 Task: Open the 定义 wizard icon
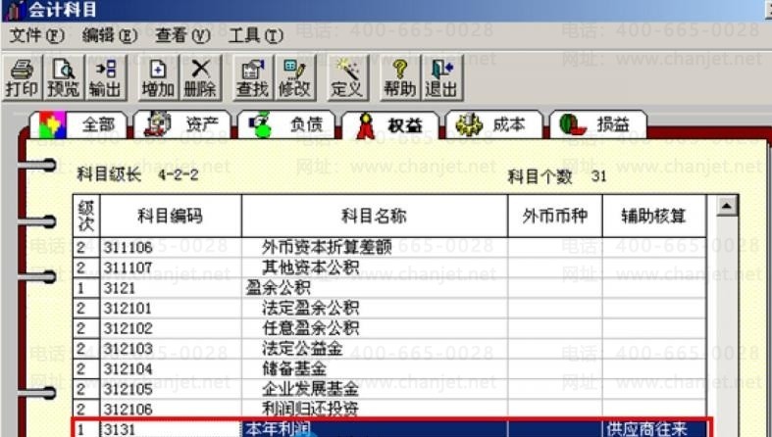click(347, 78)
